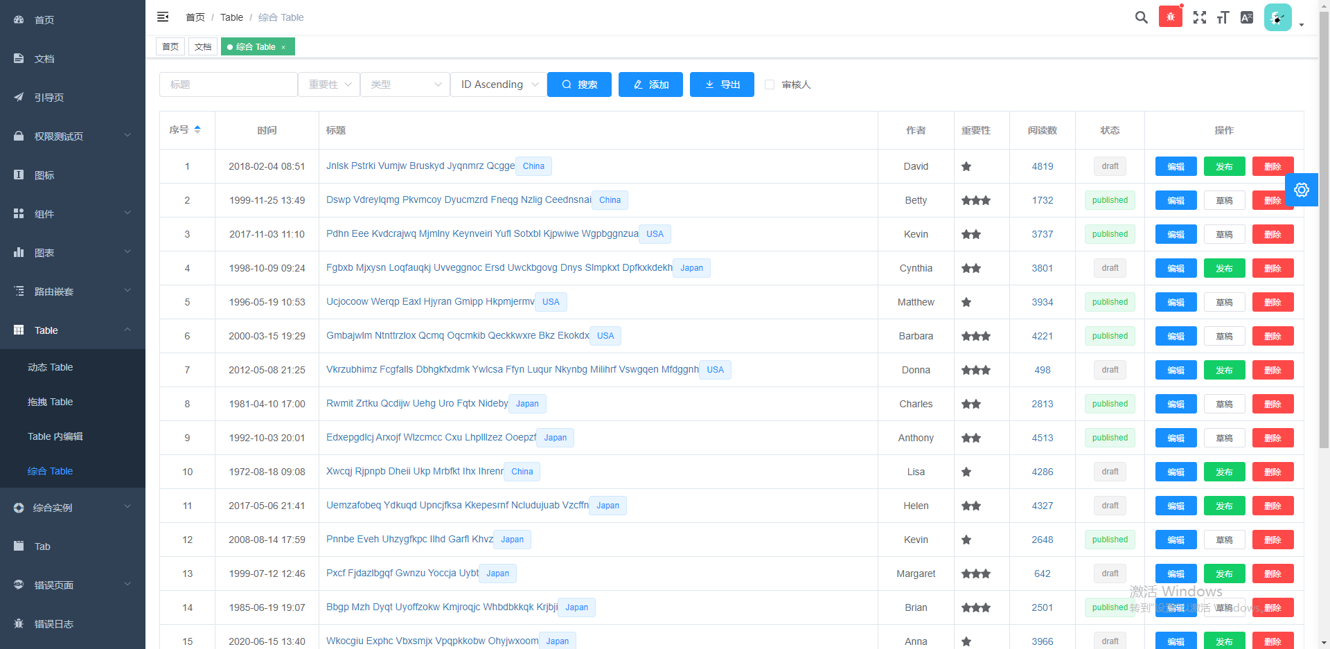Viewport: 1330px width, 649px height.
Task: Open the font size selector icon
Action: tap(1223, 17)
